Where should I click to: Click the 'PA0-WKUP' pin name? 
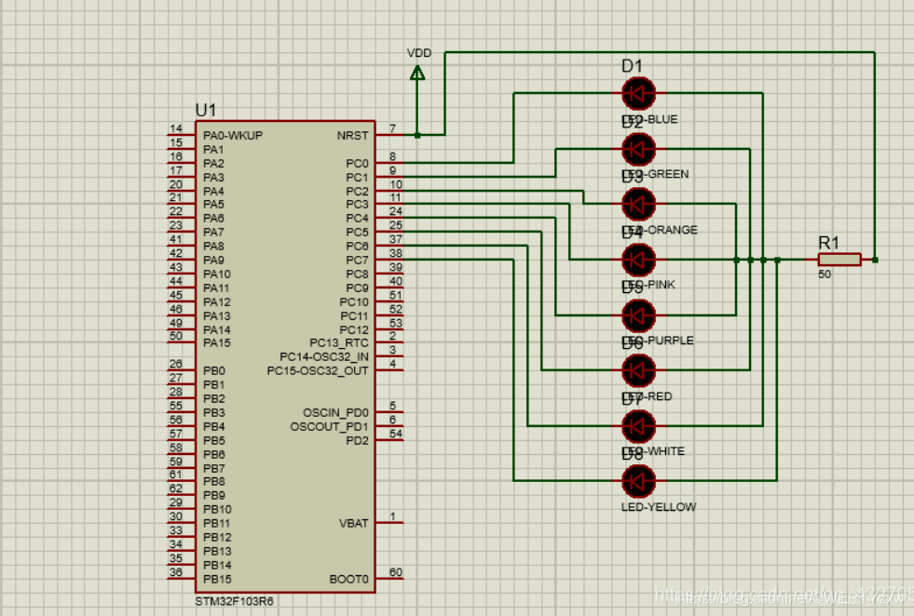tap(233, 136)
